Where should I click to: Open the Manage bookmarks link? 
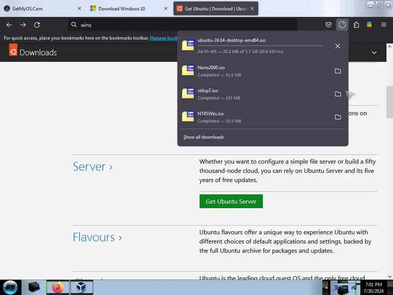(x=163, y=38)
